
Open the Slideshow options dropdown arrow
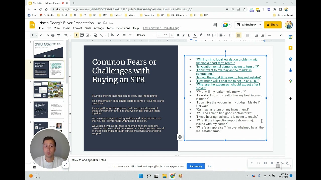[x=260, y=25]
